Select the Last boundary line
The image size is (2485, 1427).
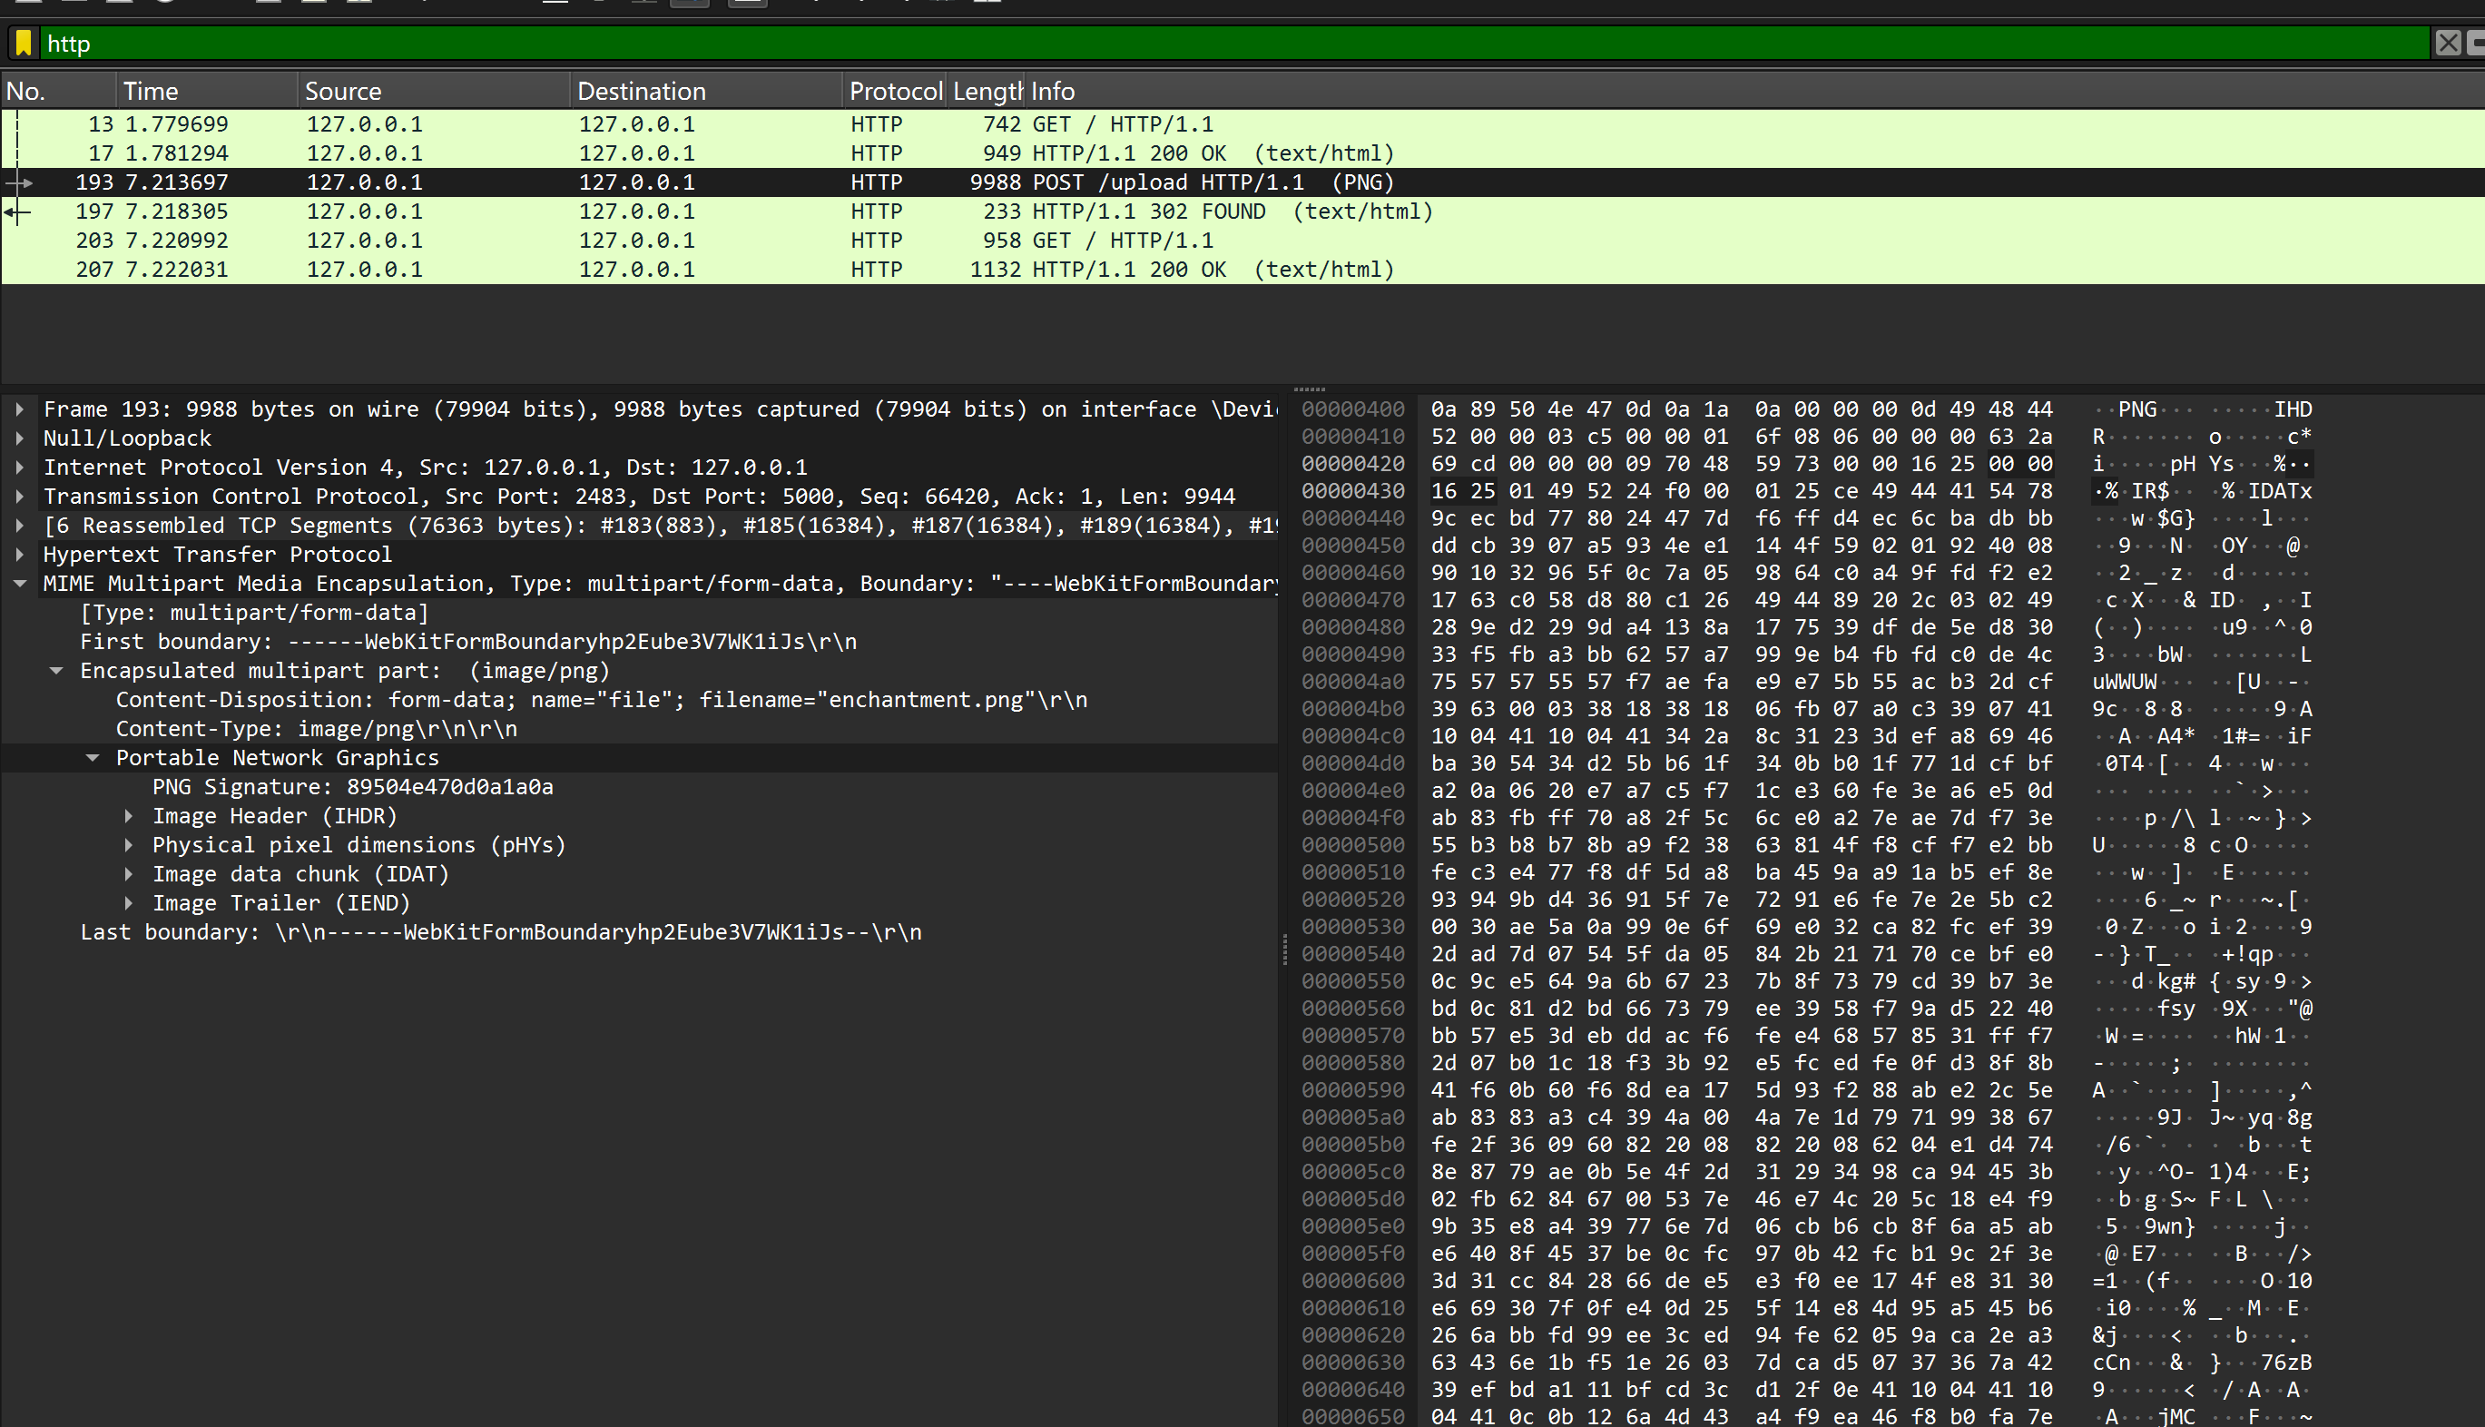point(500,932)
